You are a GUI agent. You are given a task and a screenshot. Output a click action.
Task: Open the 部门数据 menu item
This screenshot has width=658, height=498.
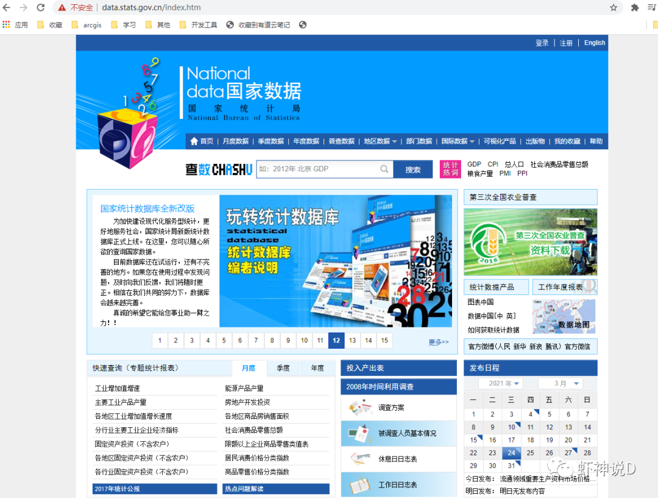[419, 141]
